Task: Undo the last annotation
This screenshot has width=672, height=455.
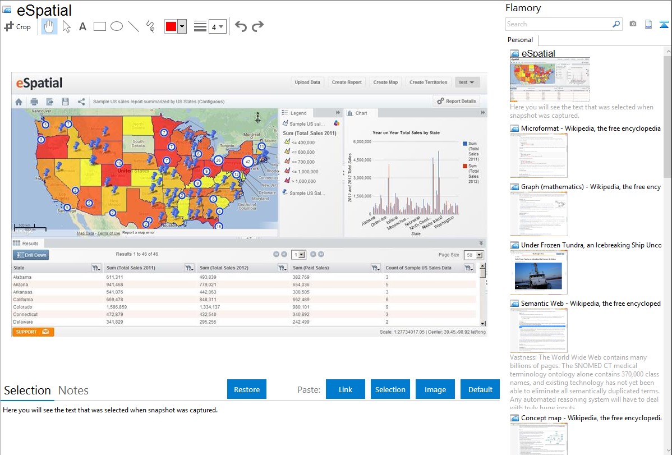Action: click(x=241, y=26)
